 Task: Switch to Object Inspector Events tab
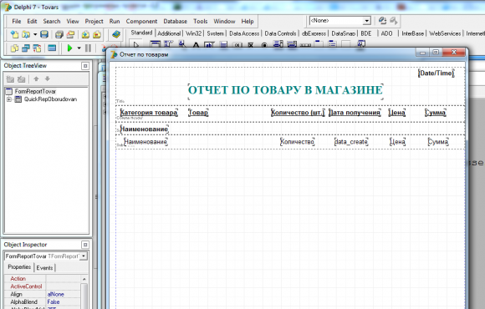[x=44, y=268]
